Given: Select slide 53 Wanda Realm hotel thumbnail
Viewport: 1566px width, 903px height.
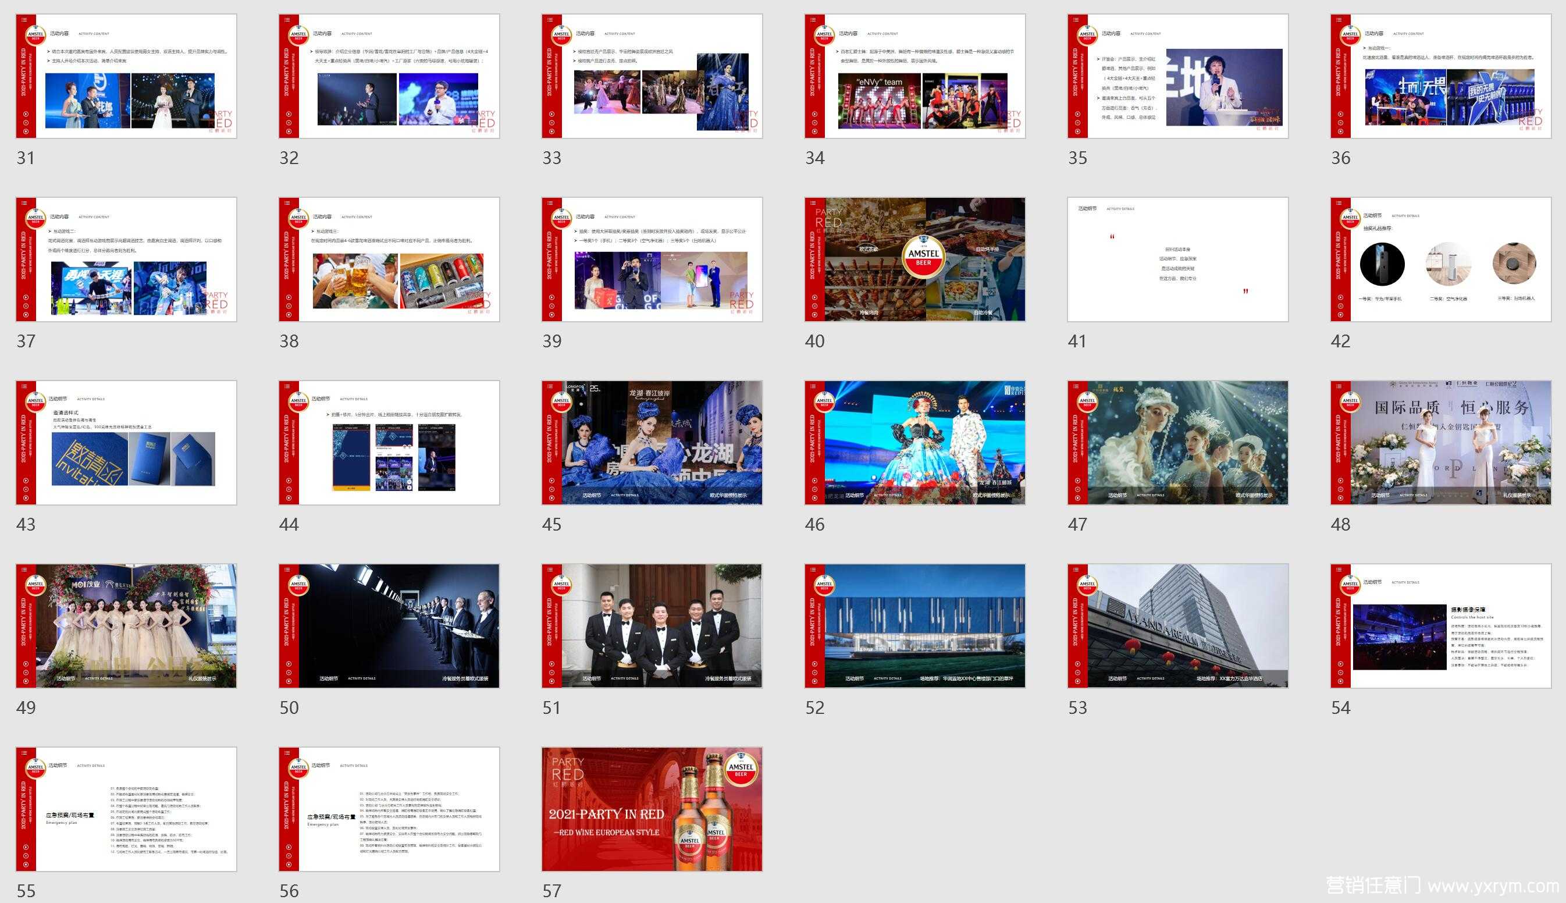Looking at the screenshot, I should [1178, 626].
